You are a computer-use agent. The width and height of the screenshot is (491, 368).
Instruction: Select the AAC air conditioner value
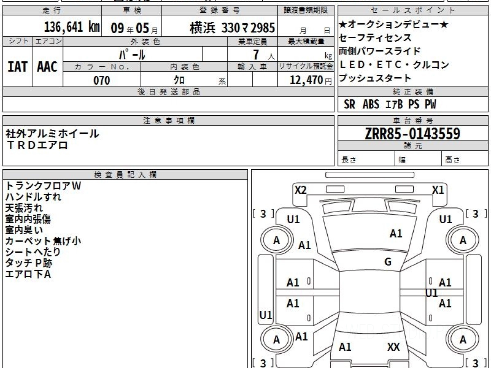coord(47,67)
